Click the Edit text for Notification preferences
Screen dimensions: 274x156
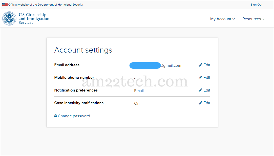[x=207, y=90]
